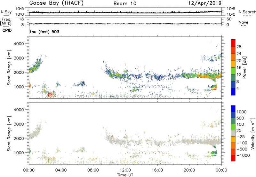The image size is (256, 177).
Task: Click the date '12/Apr/2019'
Action: (x=205, y=3)
